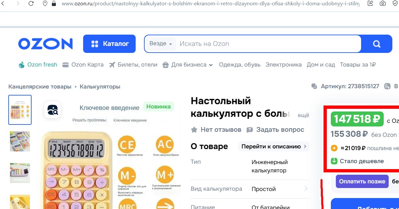This screenshot has height=209, width=399.
Task: Select the first product image thumbnail
Action: pyautogui.click(x=20, y=110)
